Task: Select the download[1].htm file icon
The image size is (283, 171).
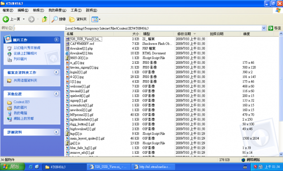Action: coord(68,53)
